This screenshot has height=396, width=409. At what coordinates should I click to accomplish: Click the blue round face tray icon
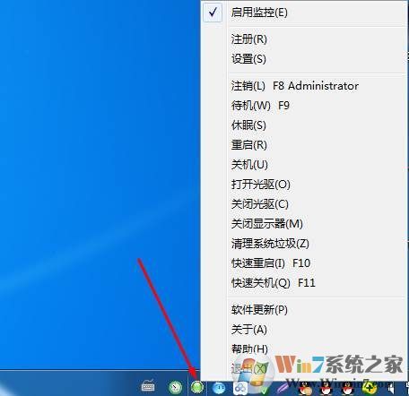tap(219, 388)
